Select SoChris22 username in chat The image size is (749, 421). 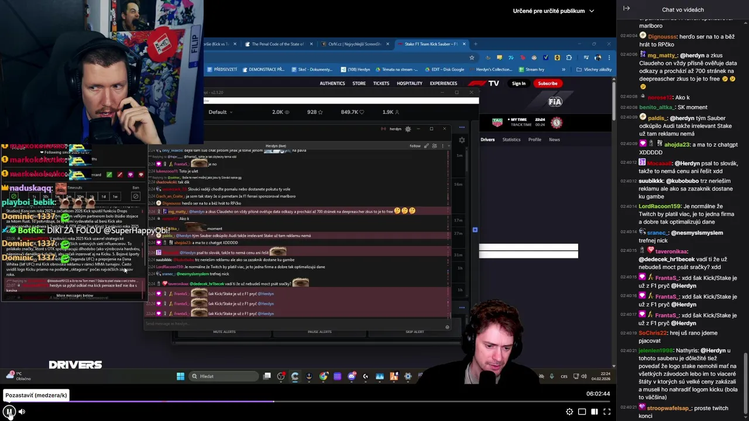pos(653,333)
